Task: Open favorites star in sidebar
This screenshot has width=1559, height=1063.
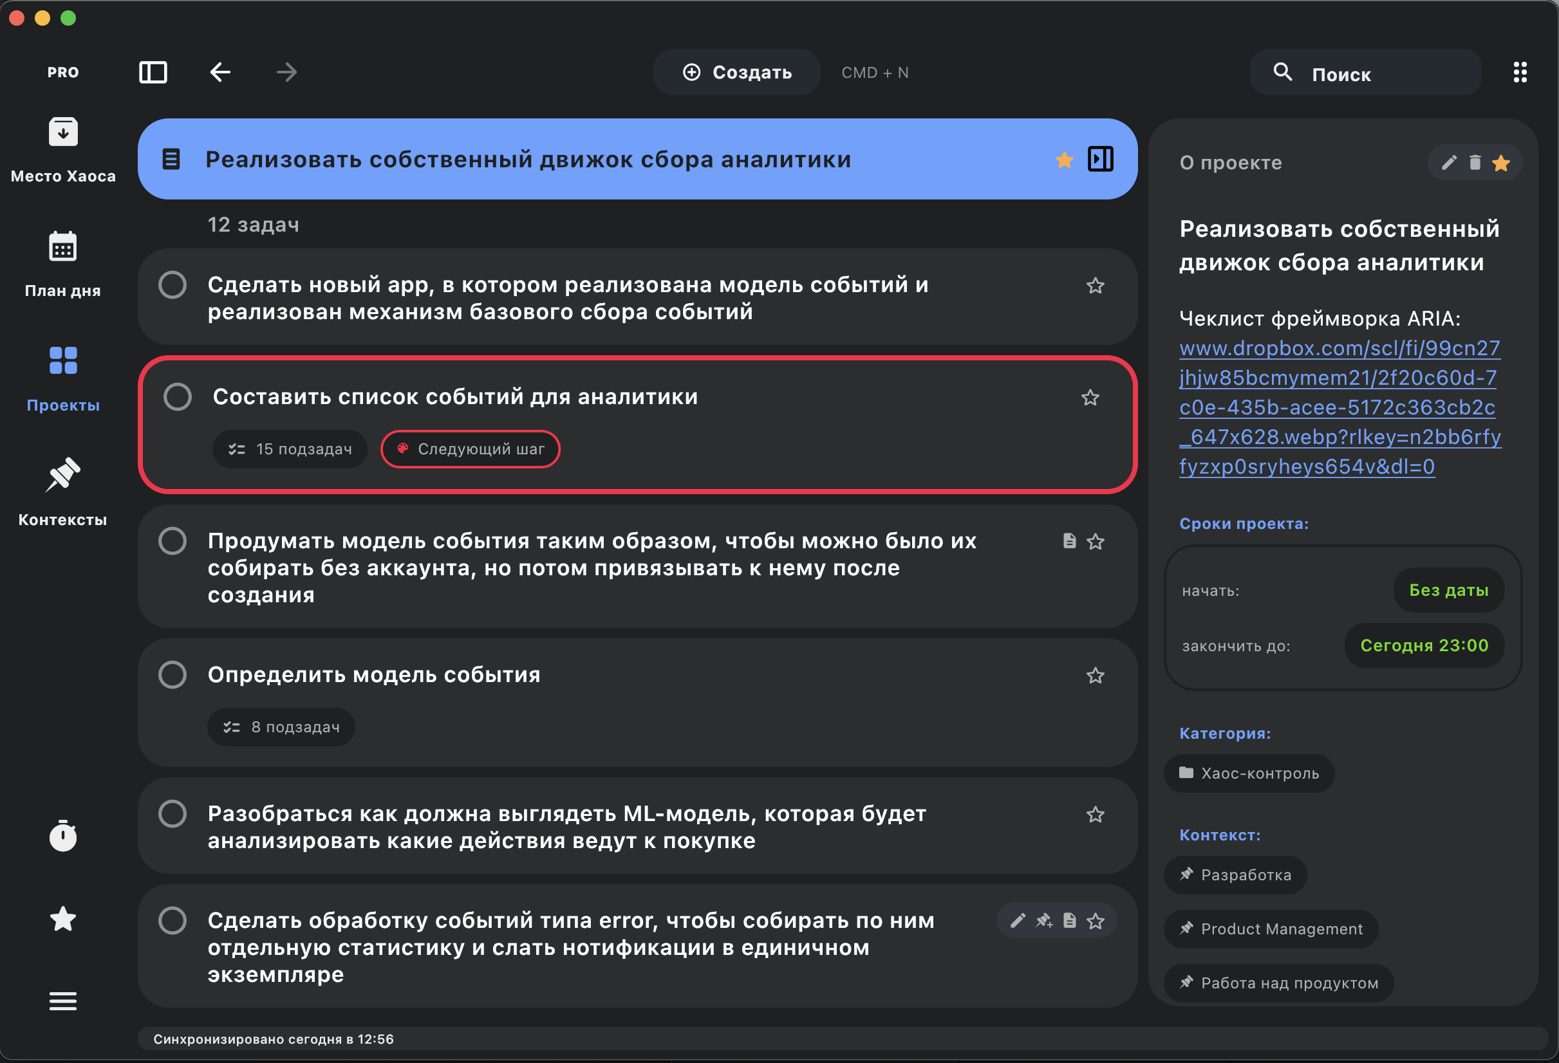Action: click(63, 919)
